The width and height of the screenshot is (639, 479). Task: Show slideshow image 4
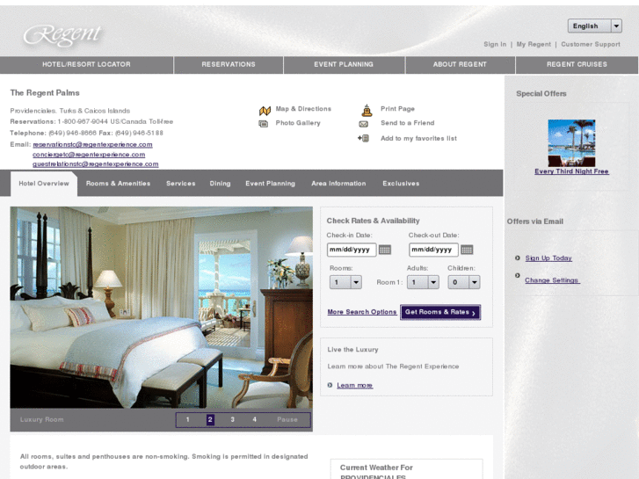point(254,419)
